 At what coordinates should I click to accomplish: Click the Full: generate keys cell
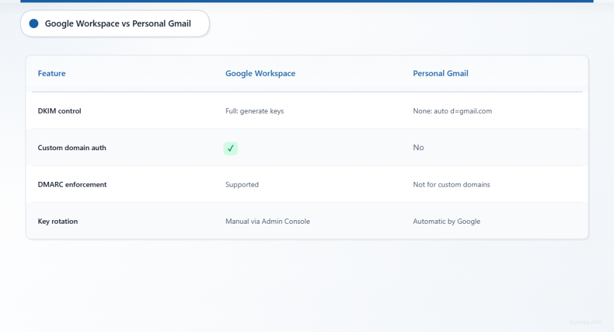click(x=254, y=111)
